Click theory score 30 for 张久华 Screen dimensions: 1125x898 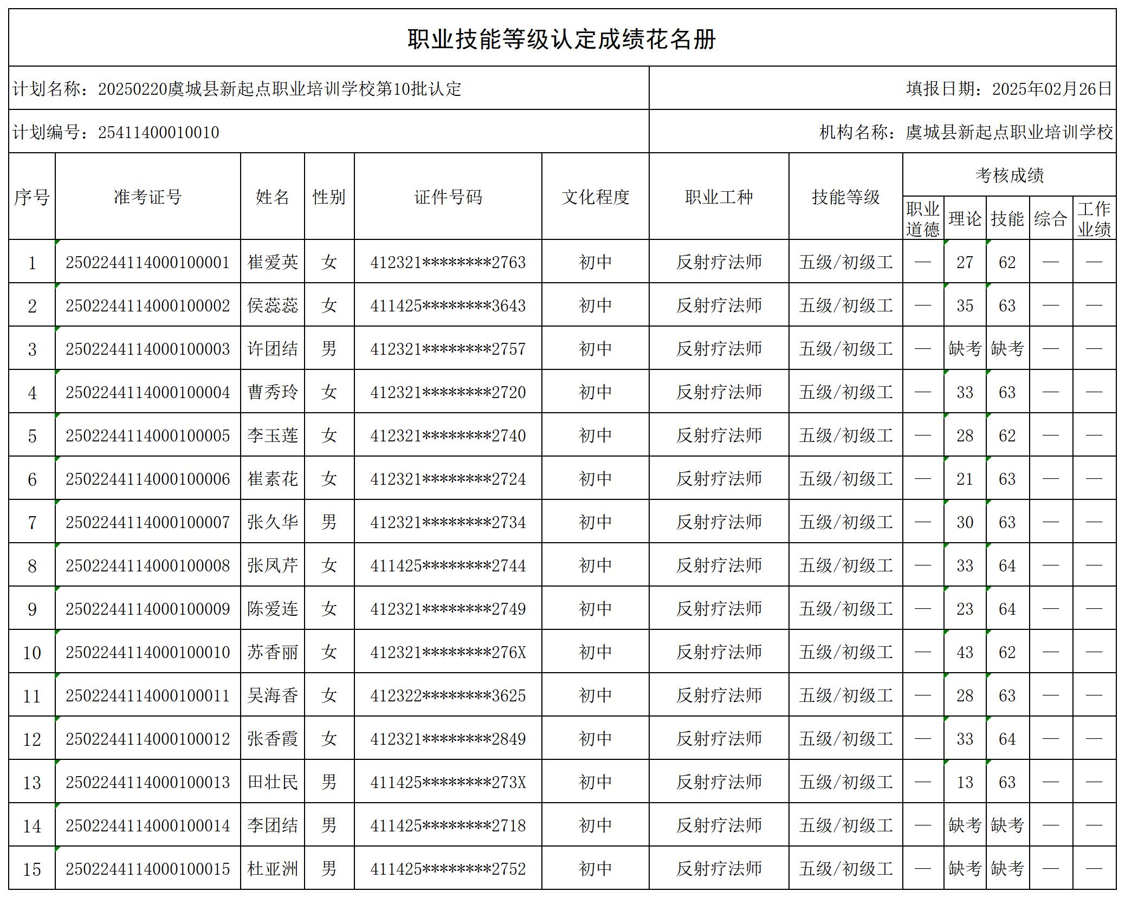pyautogui.click(x=965, y=522)
